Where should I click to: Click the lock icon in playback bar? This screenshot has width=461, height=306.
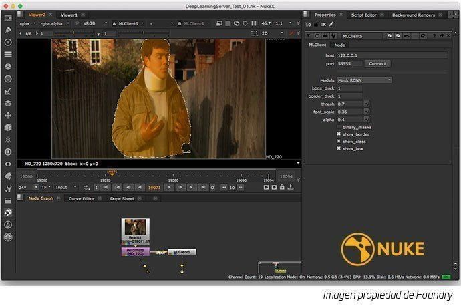click(x=282, y=187)
